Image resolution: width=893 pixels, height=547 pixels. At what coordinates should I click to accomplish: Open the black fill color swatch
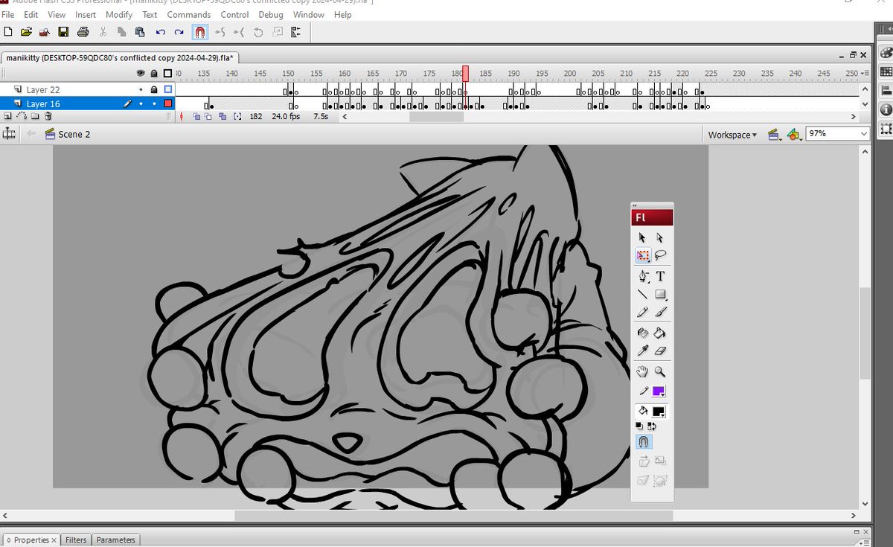659,411
